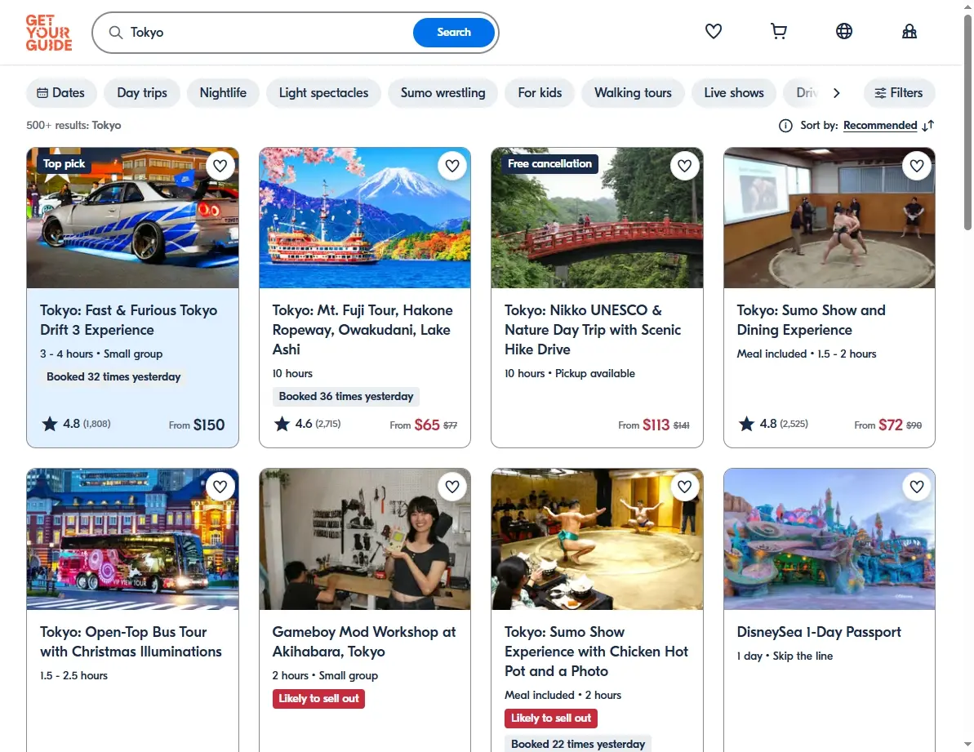Click the Top pick badge
974x752 pixels.
coord(64,164)
